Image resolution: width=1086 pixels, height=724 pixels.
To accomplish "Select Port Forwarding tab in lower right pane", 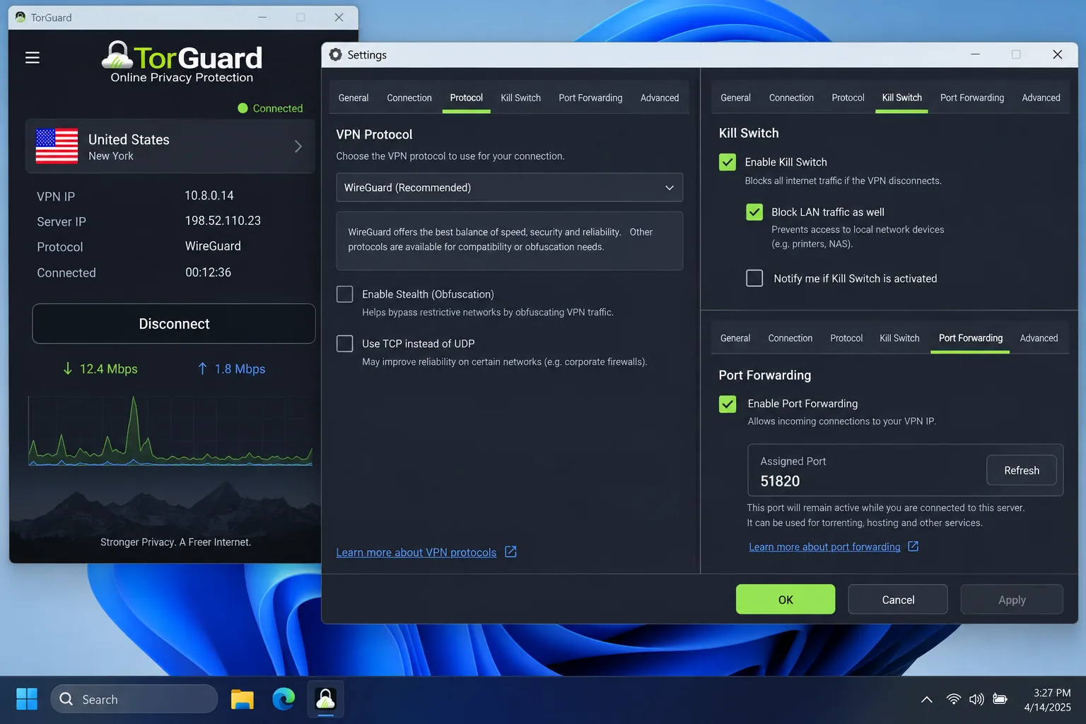I will (971, 338).
